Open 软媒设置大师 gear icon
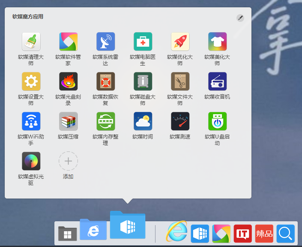This screenshot has height=247, width=302. (31, 81)
